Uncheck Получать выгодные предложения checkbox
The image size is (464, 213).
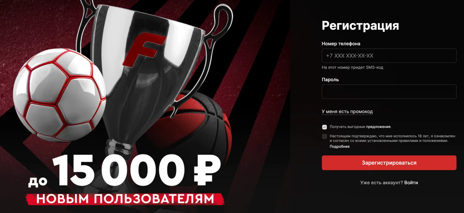point(324,127)
